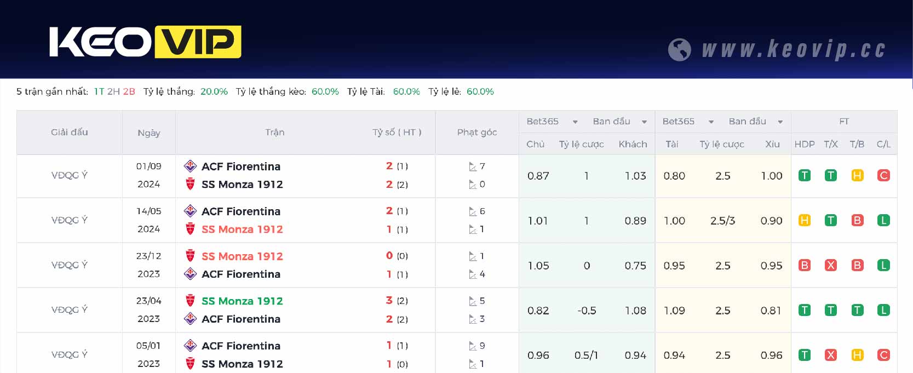Viewport: 913px width, 373px height.
Task: Click Xỉu odds value 0.81
Action: coord(771,311)
